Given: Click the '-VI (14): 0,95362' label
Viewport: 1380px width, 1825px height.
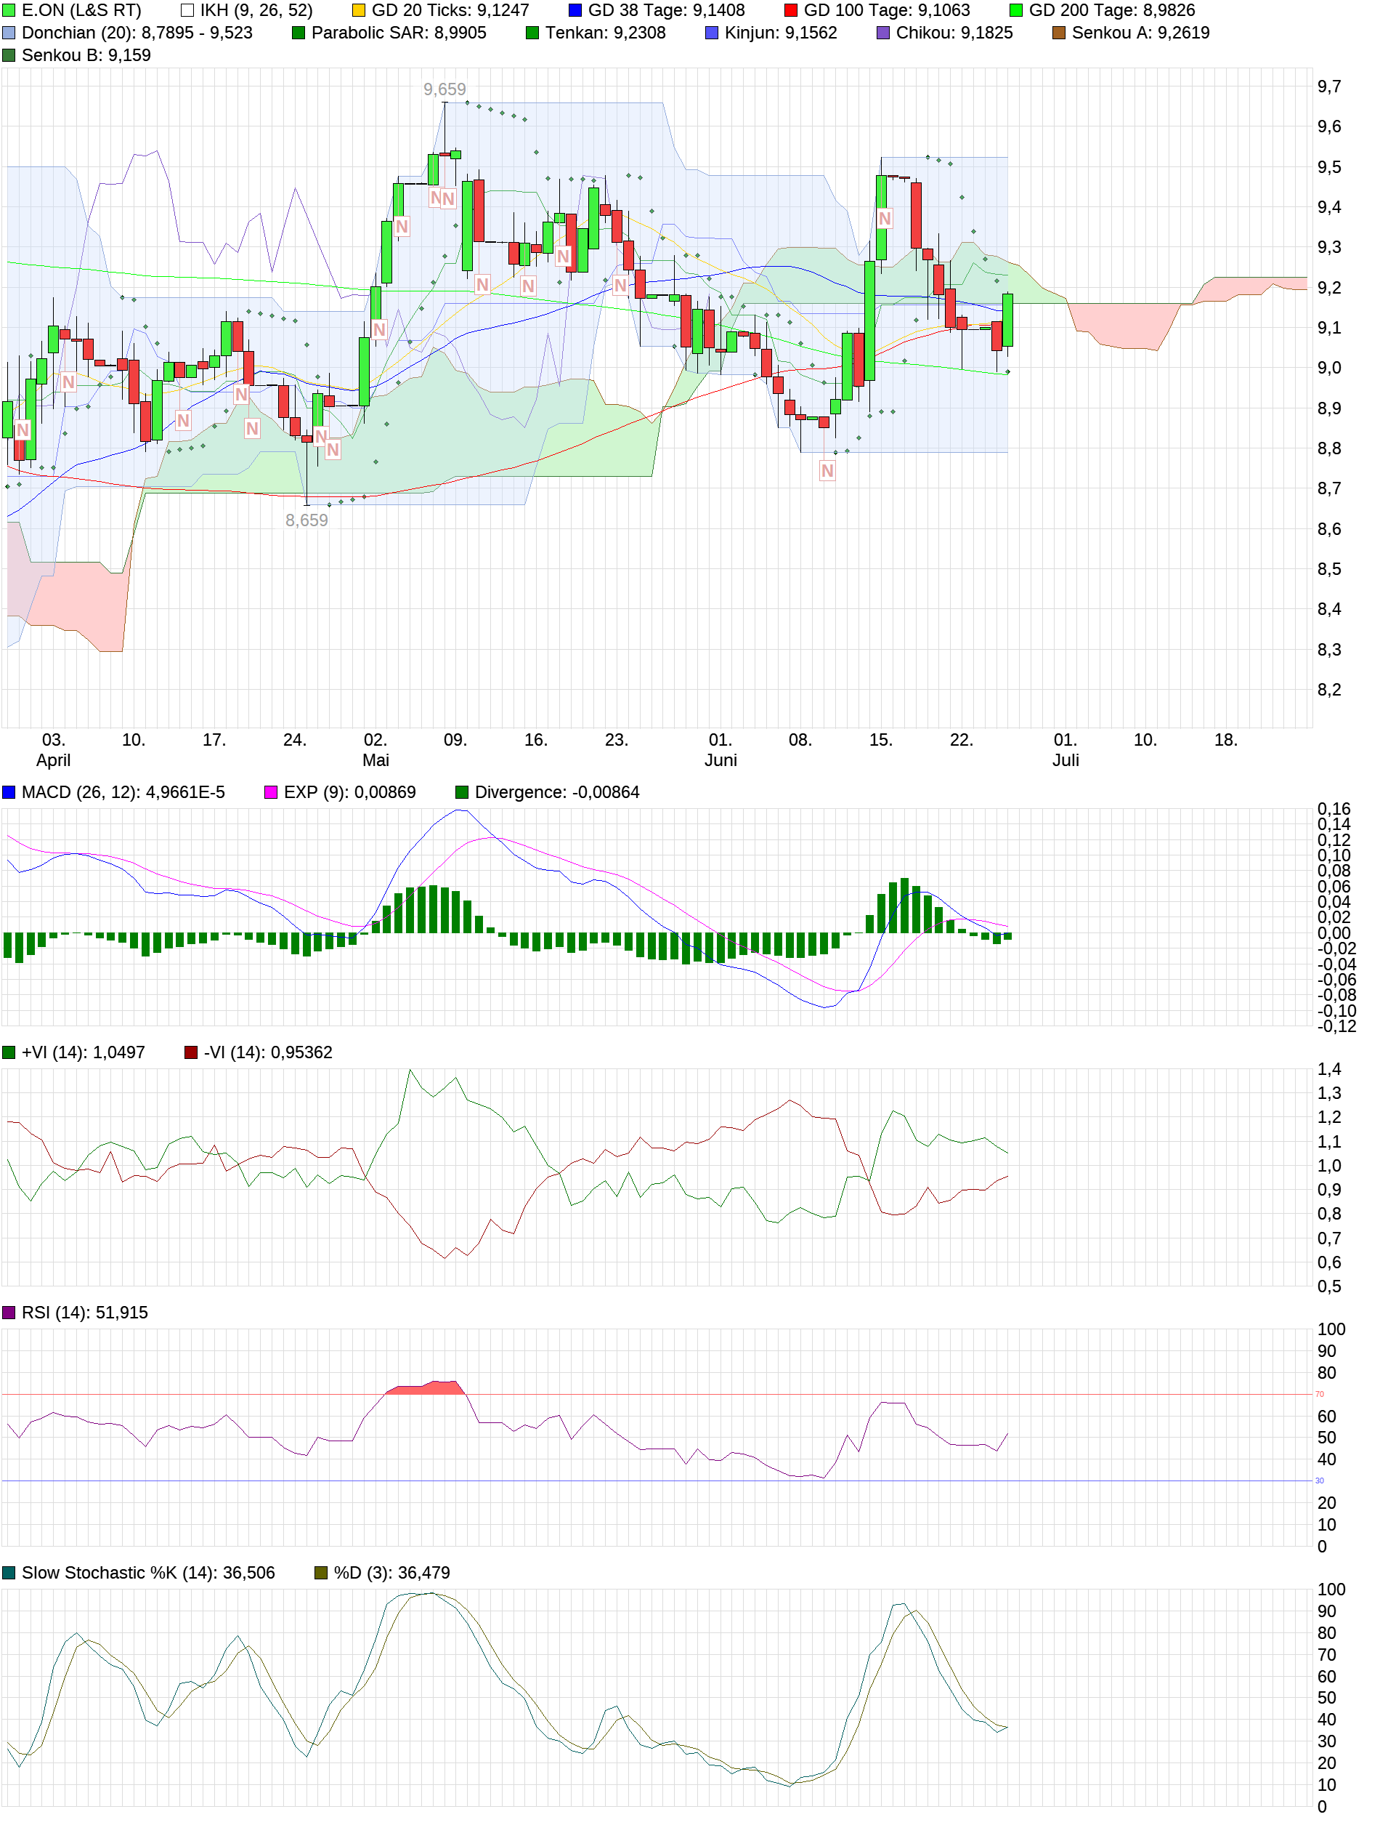Looking at the screenshot, I should tap(269, 1054).
